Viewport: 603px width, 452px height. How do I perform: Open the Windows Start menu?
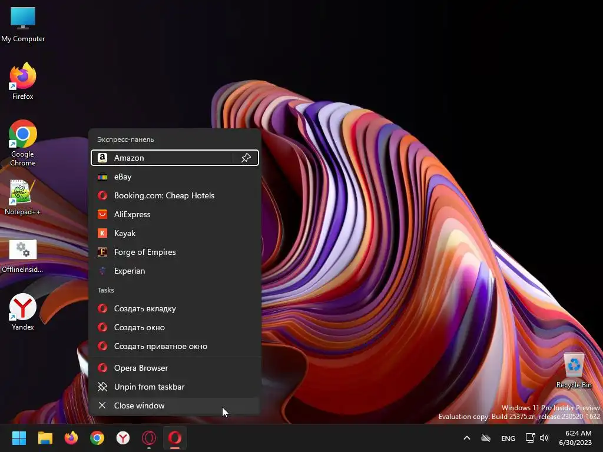click(x=19, y=438)
